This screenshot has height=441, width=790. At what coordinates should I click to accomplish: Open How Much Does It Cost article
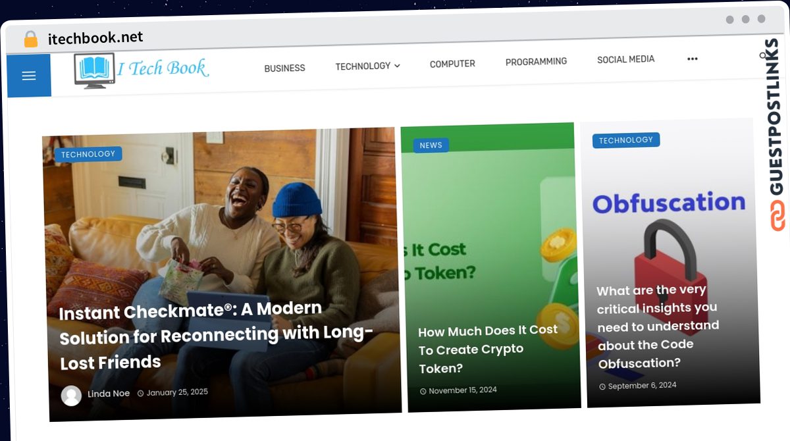(x=488, y=349)
